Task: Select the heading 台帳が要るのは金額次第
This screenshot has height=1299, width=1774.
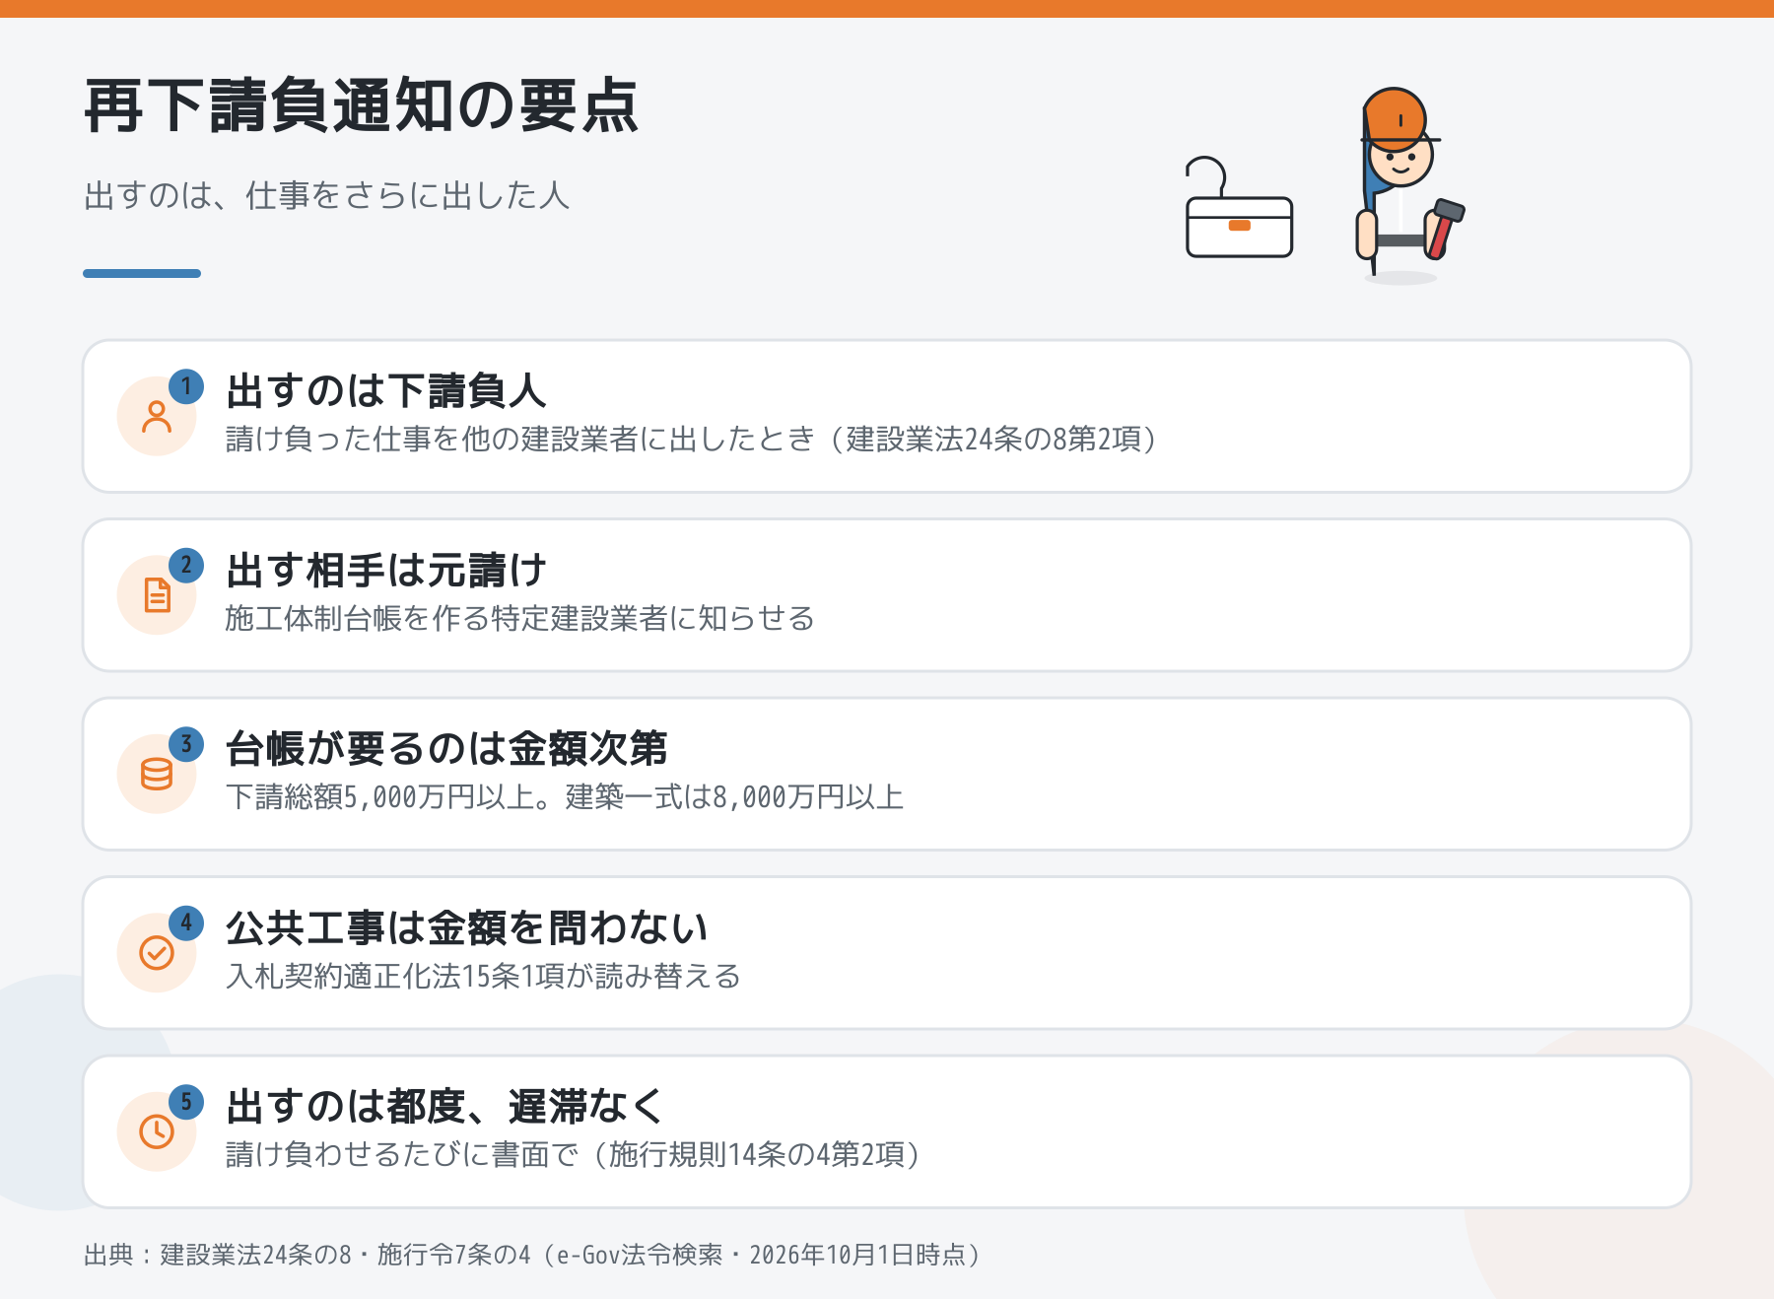Action: tap(446, 748)
